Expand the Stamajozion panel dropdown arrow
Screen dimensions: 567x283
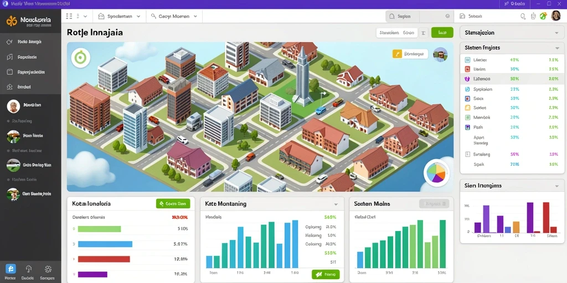tap(557, 33)
